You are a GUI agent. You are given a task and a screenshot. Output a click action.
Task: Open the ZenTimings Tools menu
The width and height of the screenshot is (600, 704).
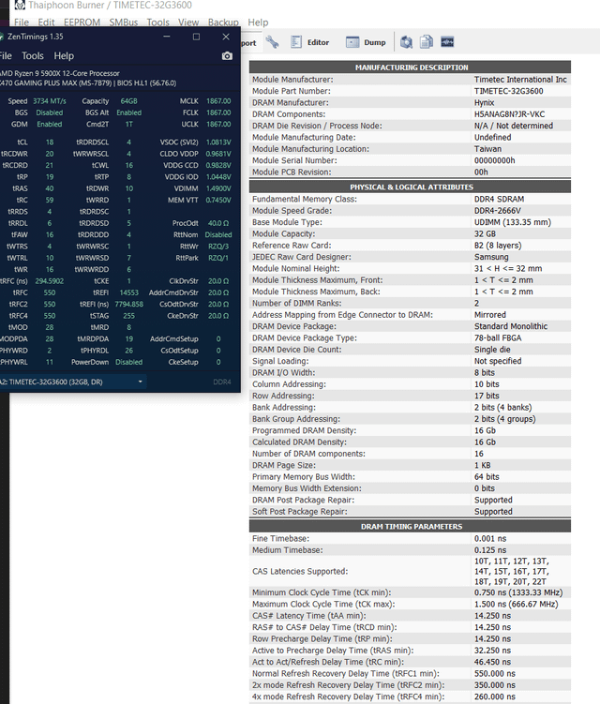(33, 56)
